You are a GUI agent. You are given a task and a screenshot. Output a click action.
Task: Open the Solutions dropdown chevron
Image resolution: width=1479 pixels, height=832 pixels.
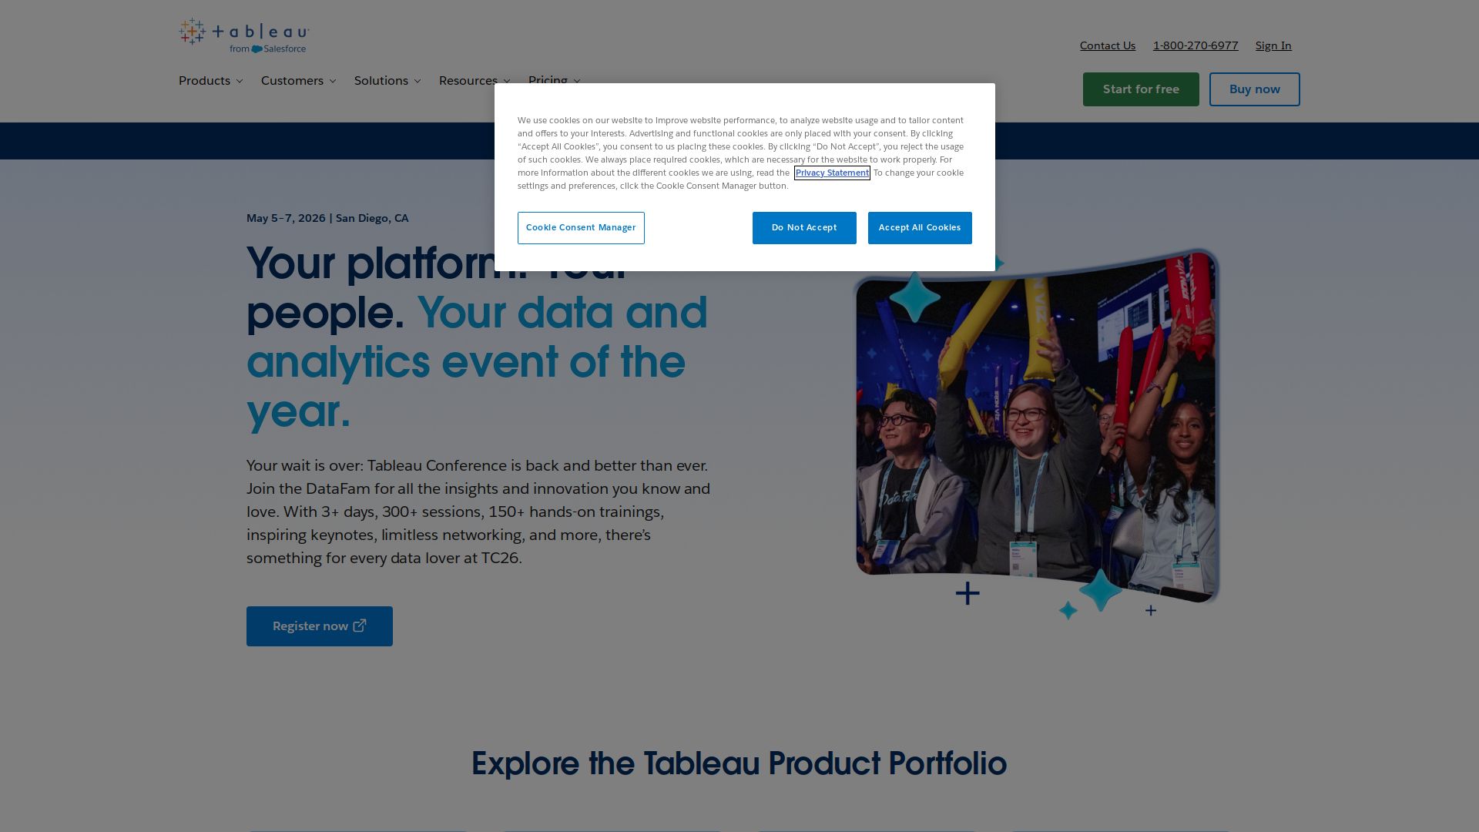pos(418,82)
